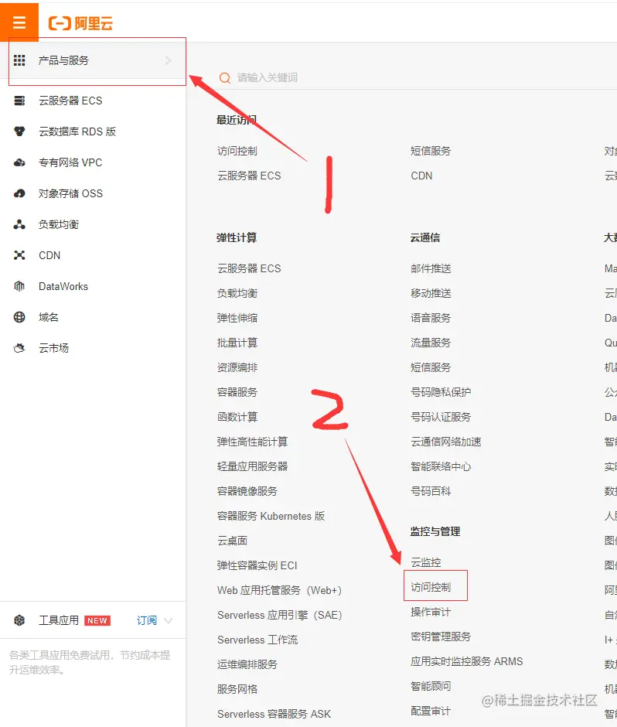Click the 云数据库 RDS 版 sidebar icon
617x727 pixels.
19,131
